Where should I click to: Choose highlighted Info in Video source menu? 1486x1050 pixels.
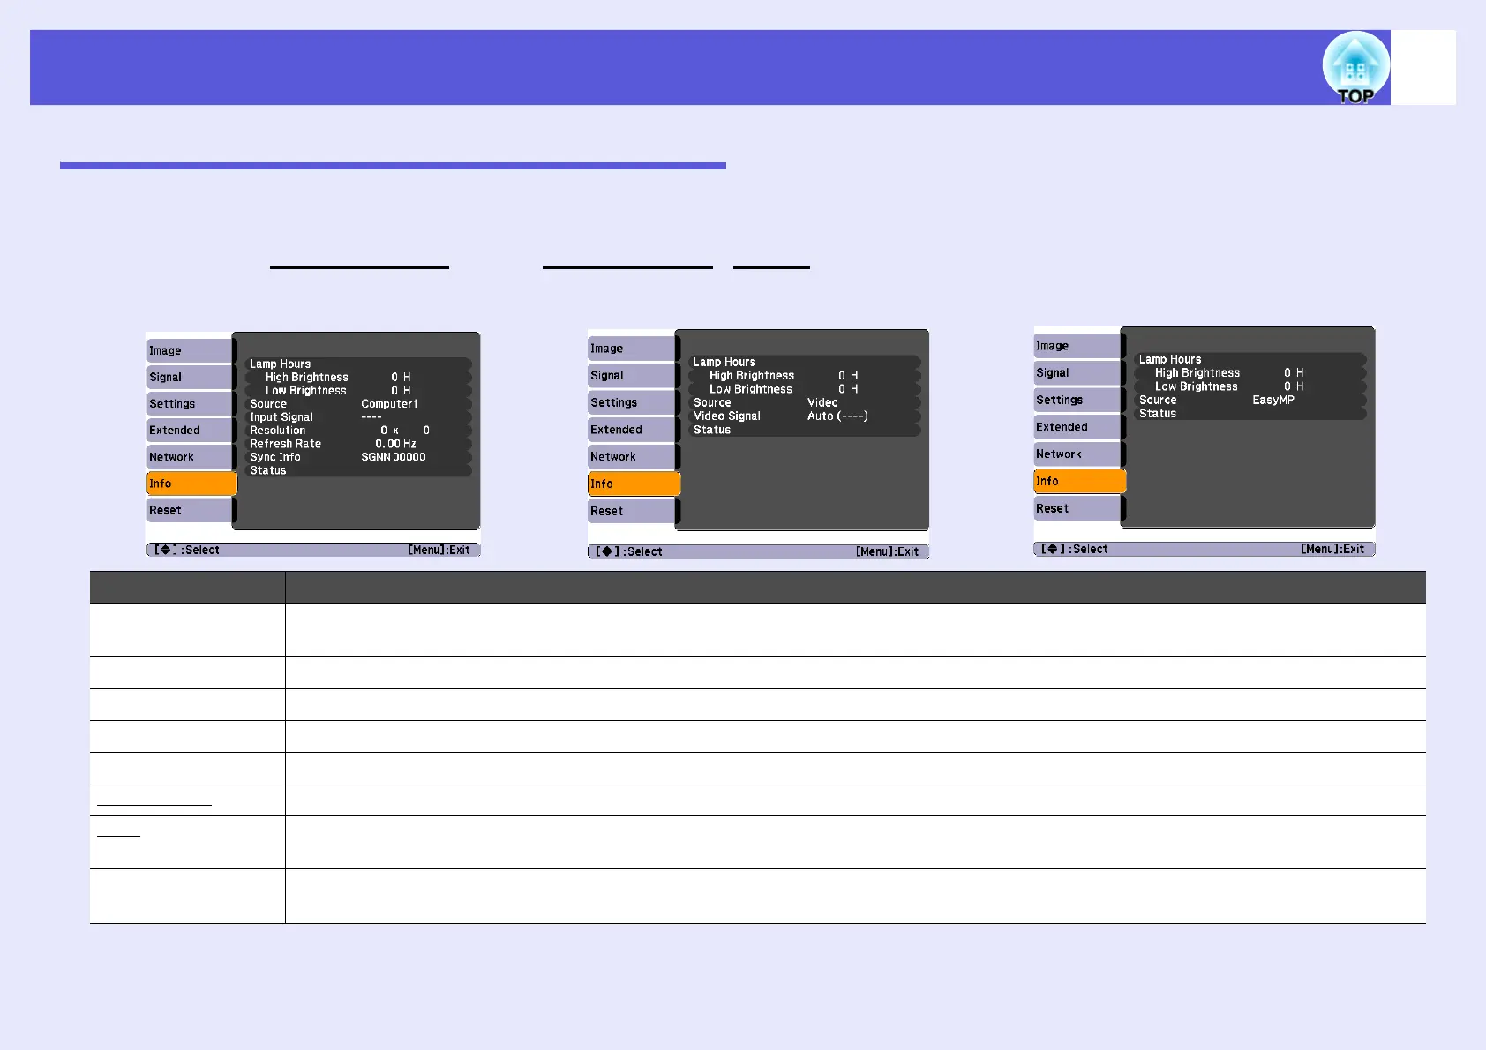pyautogui.click(x=634, y=484)
